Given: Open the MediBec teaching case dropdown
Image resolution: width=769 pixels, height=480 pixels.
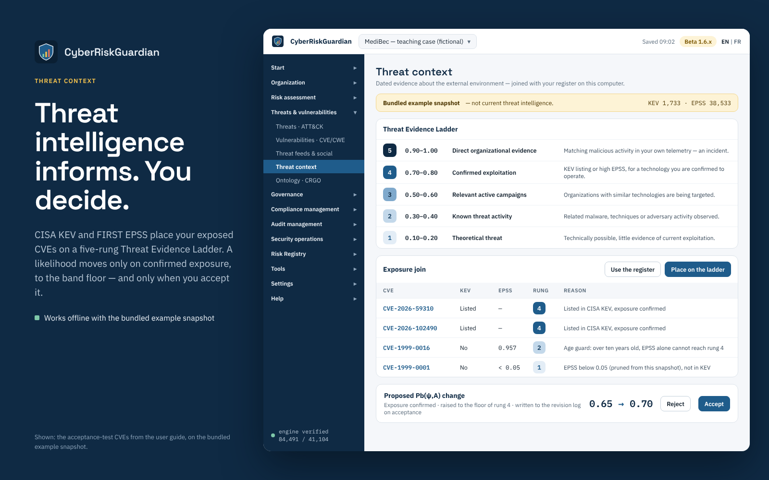Looking at the screenshot, I should pyautogui.click(x=418, y=41).
